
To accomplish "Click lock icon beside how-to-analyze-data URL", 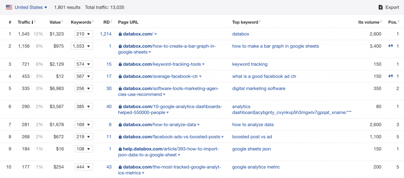I will point(120,125).
